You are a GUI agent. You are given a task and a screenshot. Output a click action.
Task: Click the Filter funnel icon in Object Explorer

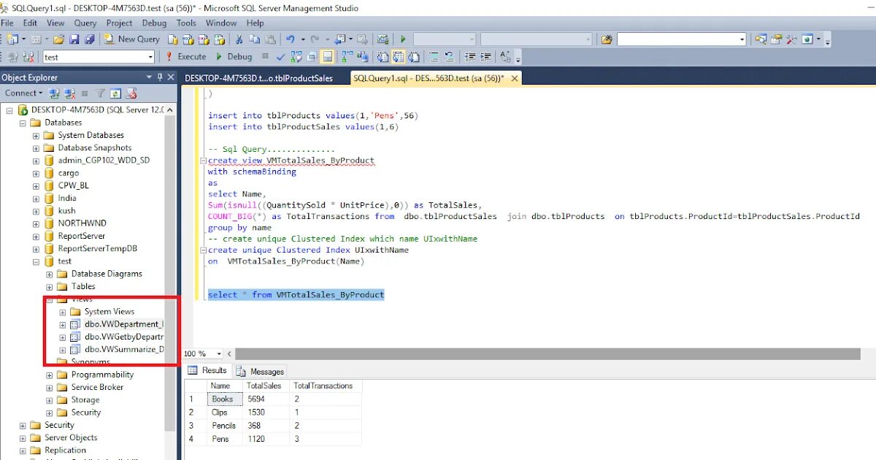pos(101,93)
